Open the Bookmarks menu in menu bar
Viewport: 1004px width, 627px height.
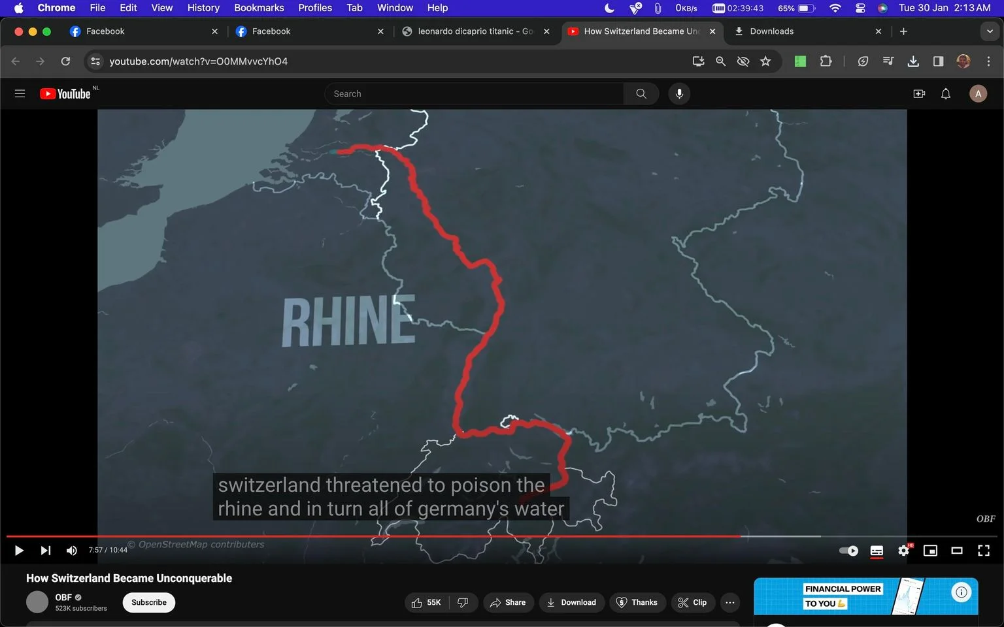click(259, 8)
